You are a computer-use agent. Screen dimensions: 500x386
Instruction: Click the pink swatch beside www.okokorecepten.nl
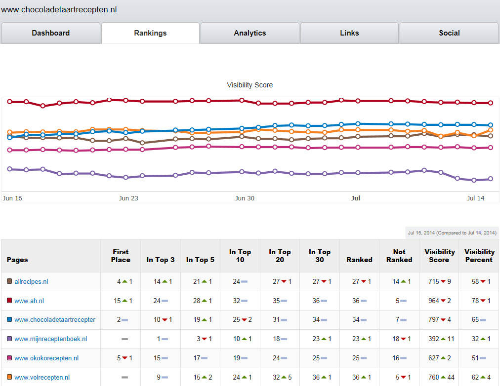coord(9,358)
